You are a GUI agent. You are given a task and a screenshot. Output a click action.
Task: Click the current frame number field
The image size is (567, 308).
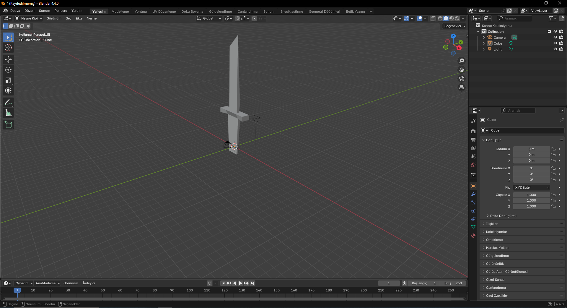point(389,283)
